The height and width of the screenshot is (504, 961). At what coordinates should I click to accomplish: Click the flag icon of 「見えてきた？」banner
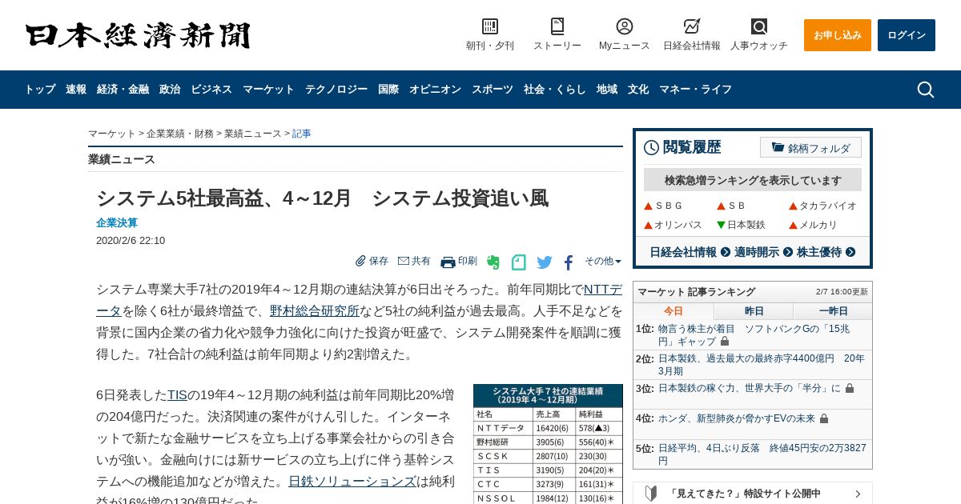pyautogui.click(x=651, y=494)
